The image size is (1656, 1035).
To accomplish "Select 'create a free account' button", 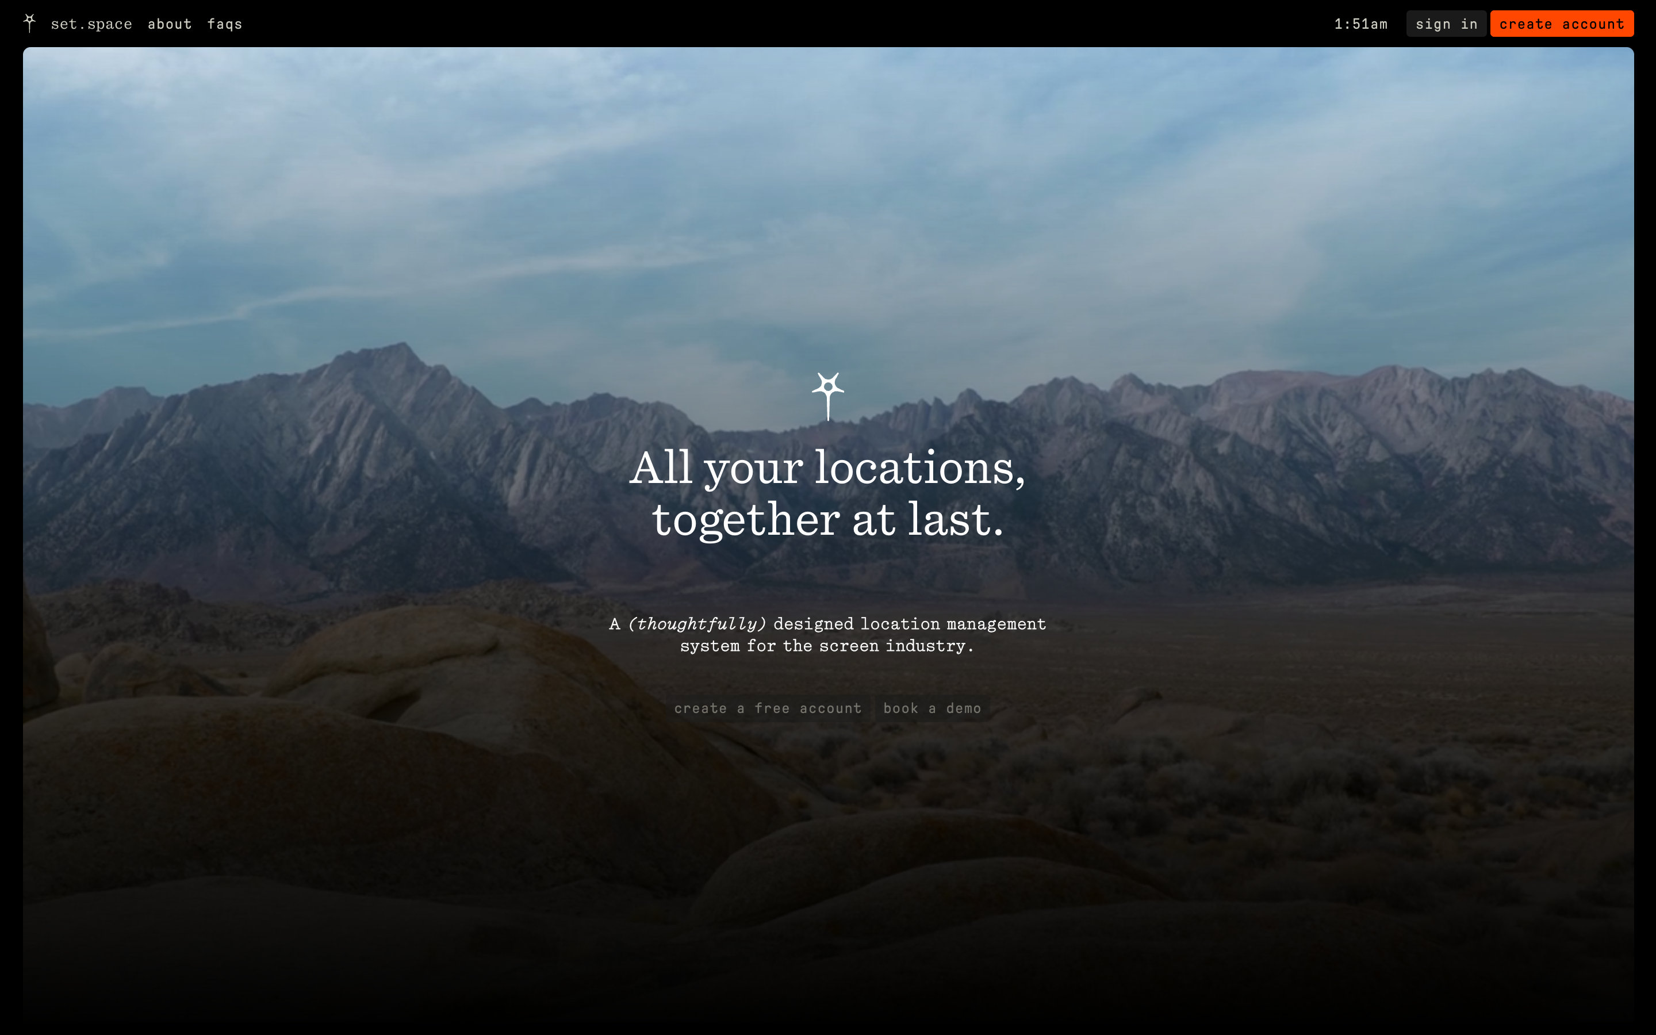I will (x=768, y=708).
